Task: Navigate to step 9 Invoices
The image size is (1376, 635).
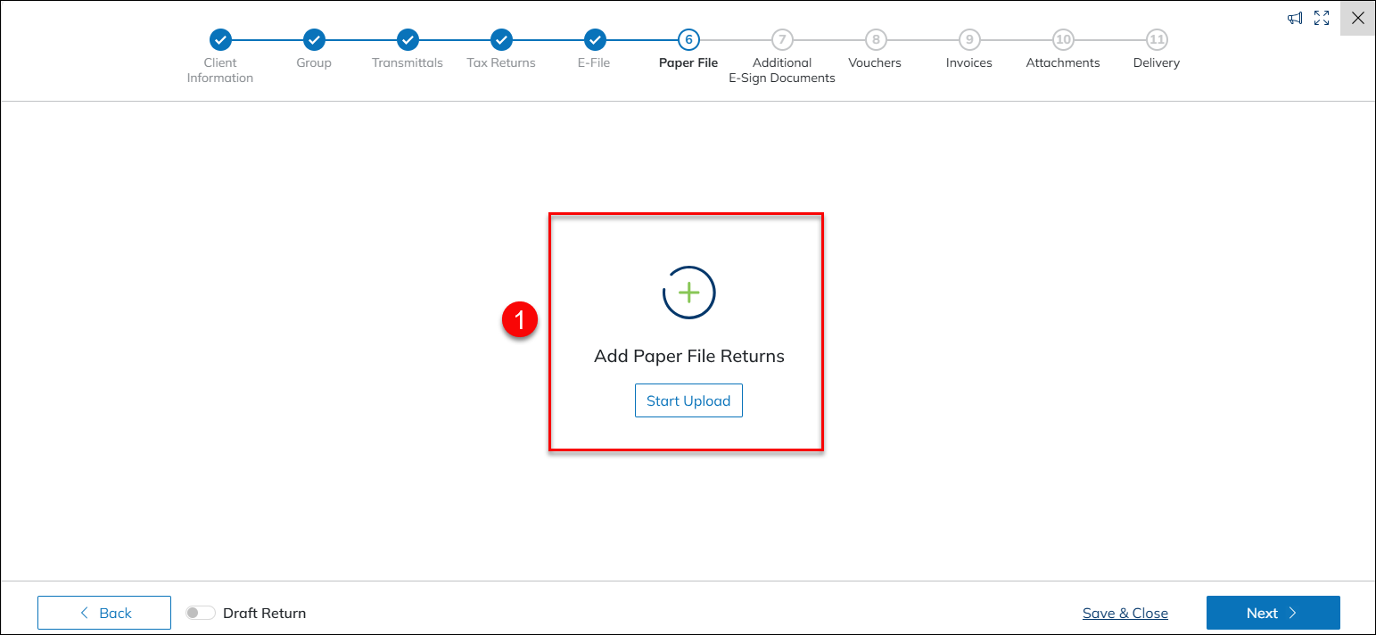Action: [x=969, y=40]
